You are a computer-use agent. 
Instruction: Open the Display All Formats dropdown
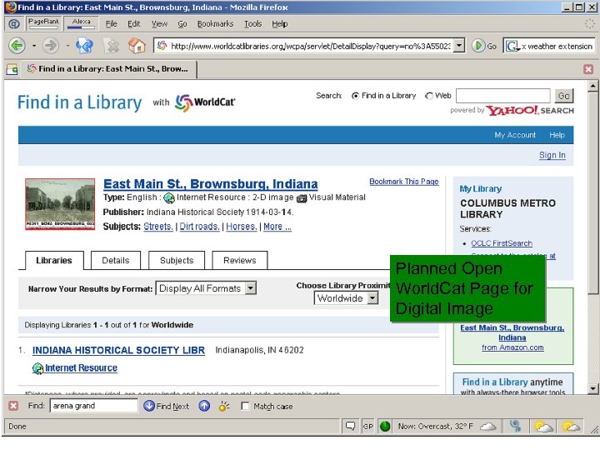tap(207, 288)
